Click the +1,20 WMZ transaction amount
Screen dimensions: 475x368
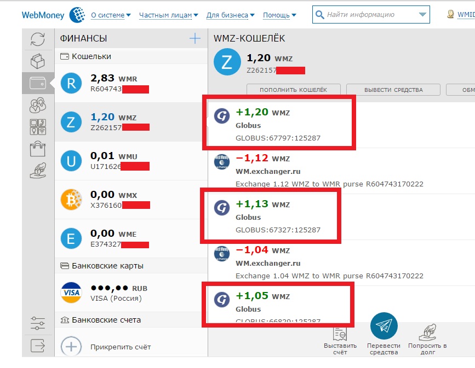click(x=262, y=112)
